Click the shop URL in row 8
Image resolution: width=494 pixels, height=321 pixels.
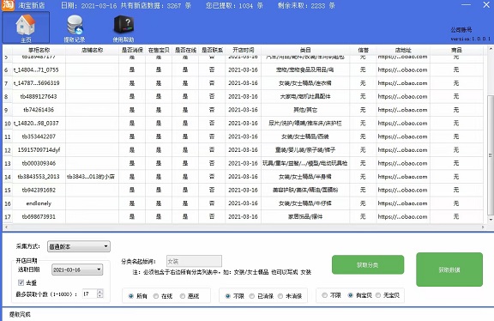click(402, 96)
